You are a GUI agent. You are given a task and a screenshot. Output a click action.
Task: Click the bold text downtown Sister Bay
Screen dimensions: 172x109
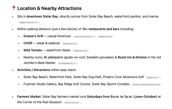pyautogui.click(x=42, y=17)
